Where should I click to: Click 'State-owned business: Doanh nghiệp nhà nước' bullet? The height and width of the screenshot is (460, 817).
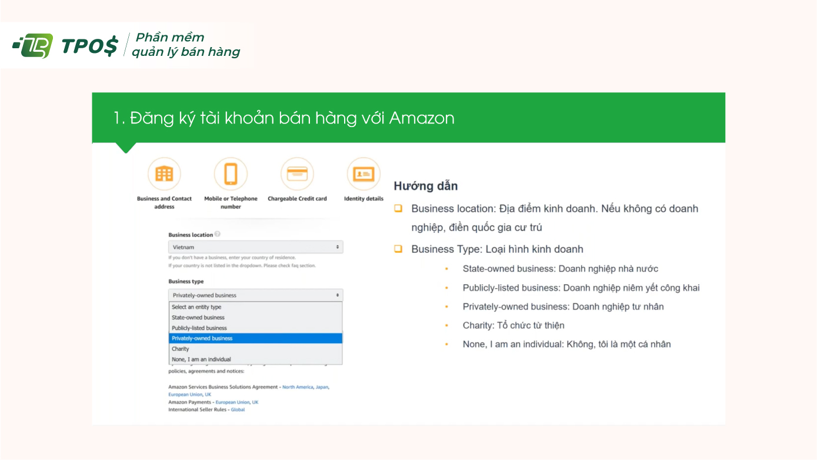coord(561,269)
